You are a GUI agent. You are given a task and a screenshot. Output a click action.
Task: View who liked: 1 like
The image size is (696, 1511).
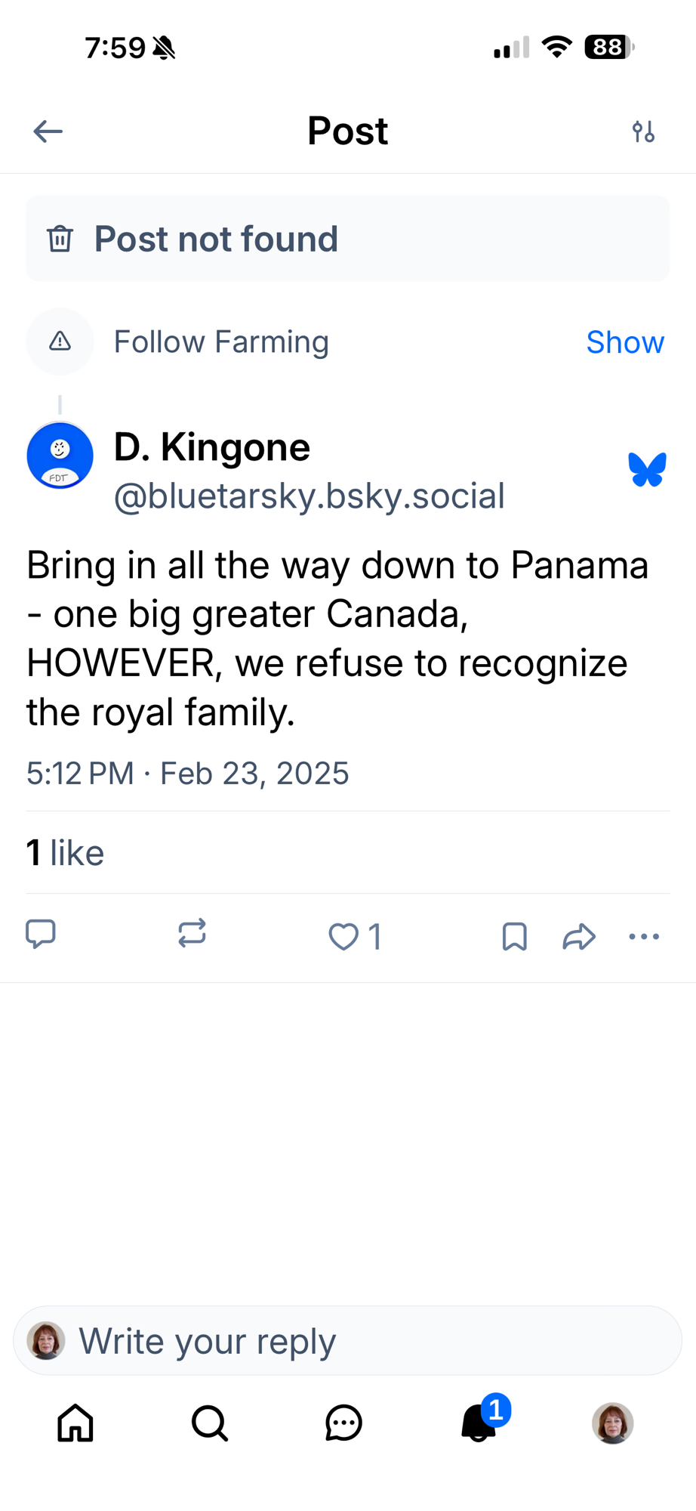coord(66,853)
